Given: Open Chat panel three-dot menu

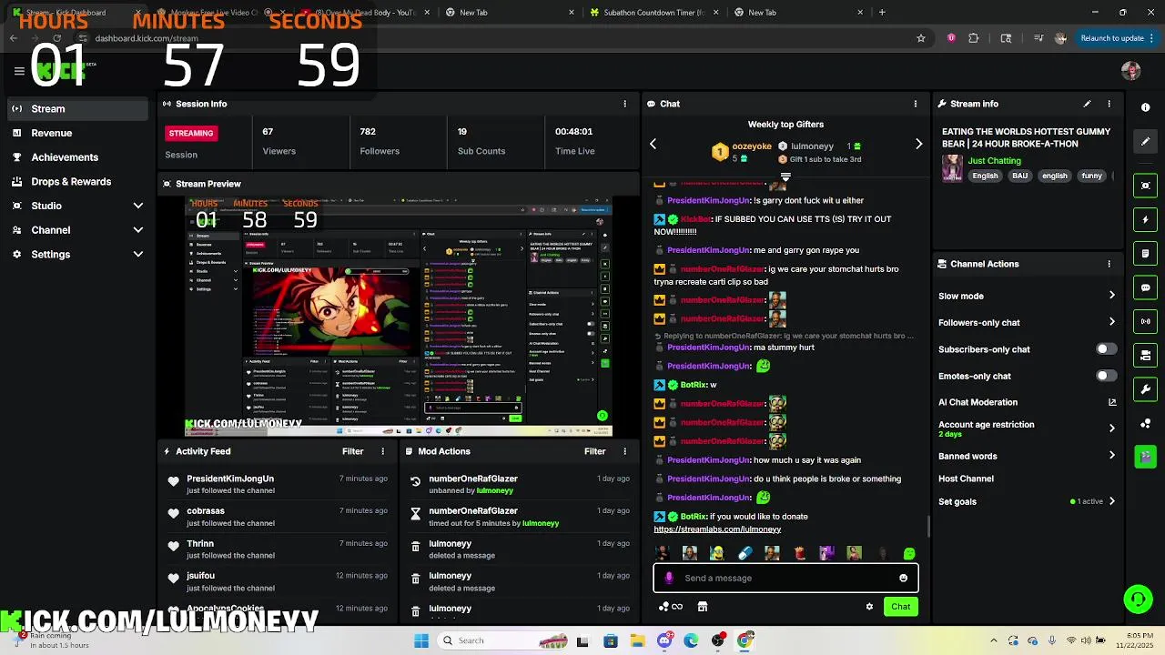Looking at the screenshot, I should click(915, 104).
